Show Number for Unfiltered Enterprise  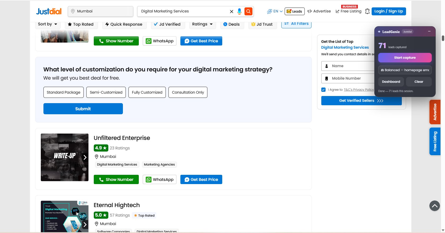pyautogui.click(x=116, y=180)
